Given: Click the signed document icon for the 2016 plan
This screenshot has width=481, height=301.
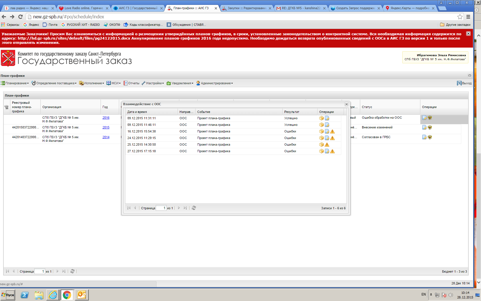Looking at the screenshot, I should (424, 118).
